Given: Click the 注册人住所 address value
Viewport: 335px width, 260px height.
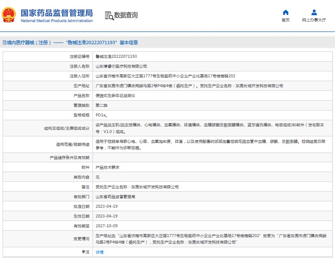Looking at the screenshot, I should (x=165, y=76).
